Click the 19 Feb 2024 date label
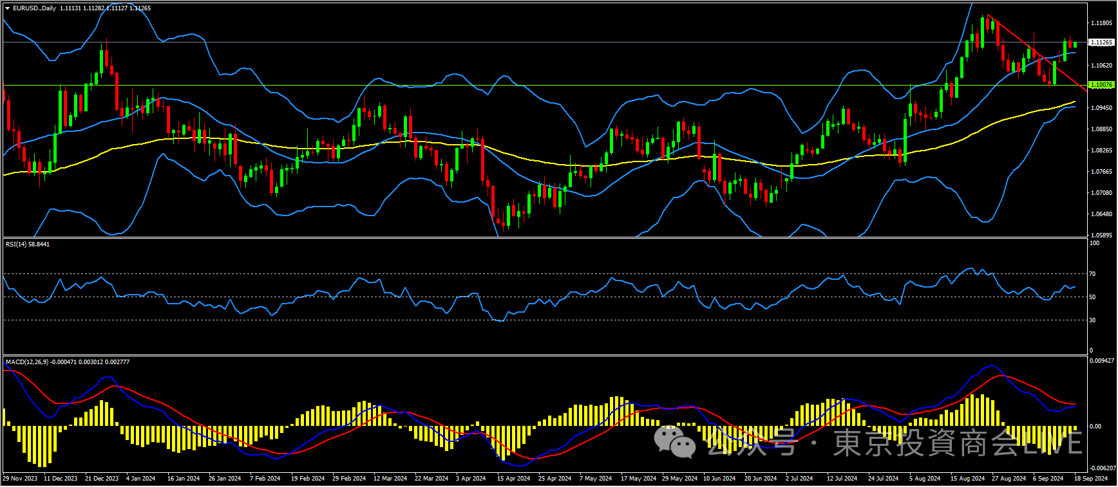Viewport: 1118px width, 487px height. tap(307, 479)
